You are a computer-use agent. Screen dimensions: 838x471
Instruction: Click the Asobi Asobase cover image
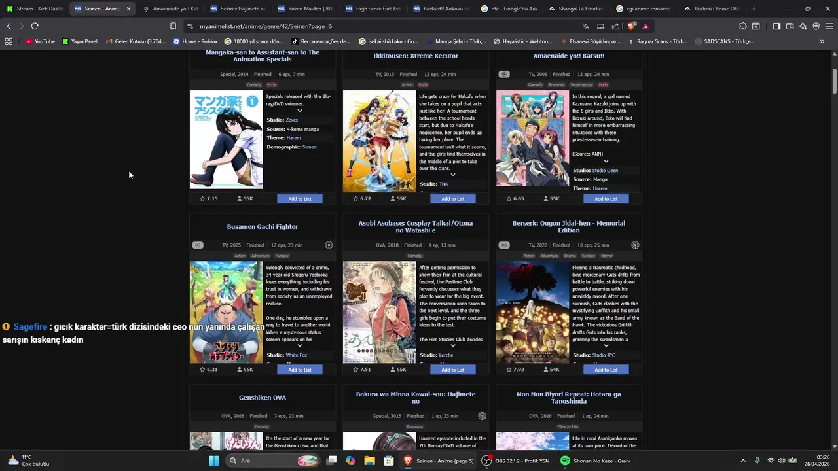pos(379,312)
